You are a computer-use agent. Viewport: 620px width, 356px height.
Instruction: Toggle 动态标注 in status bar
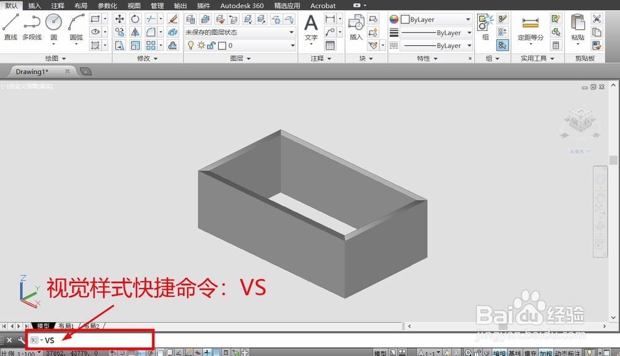tap(567, 354)
